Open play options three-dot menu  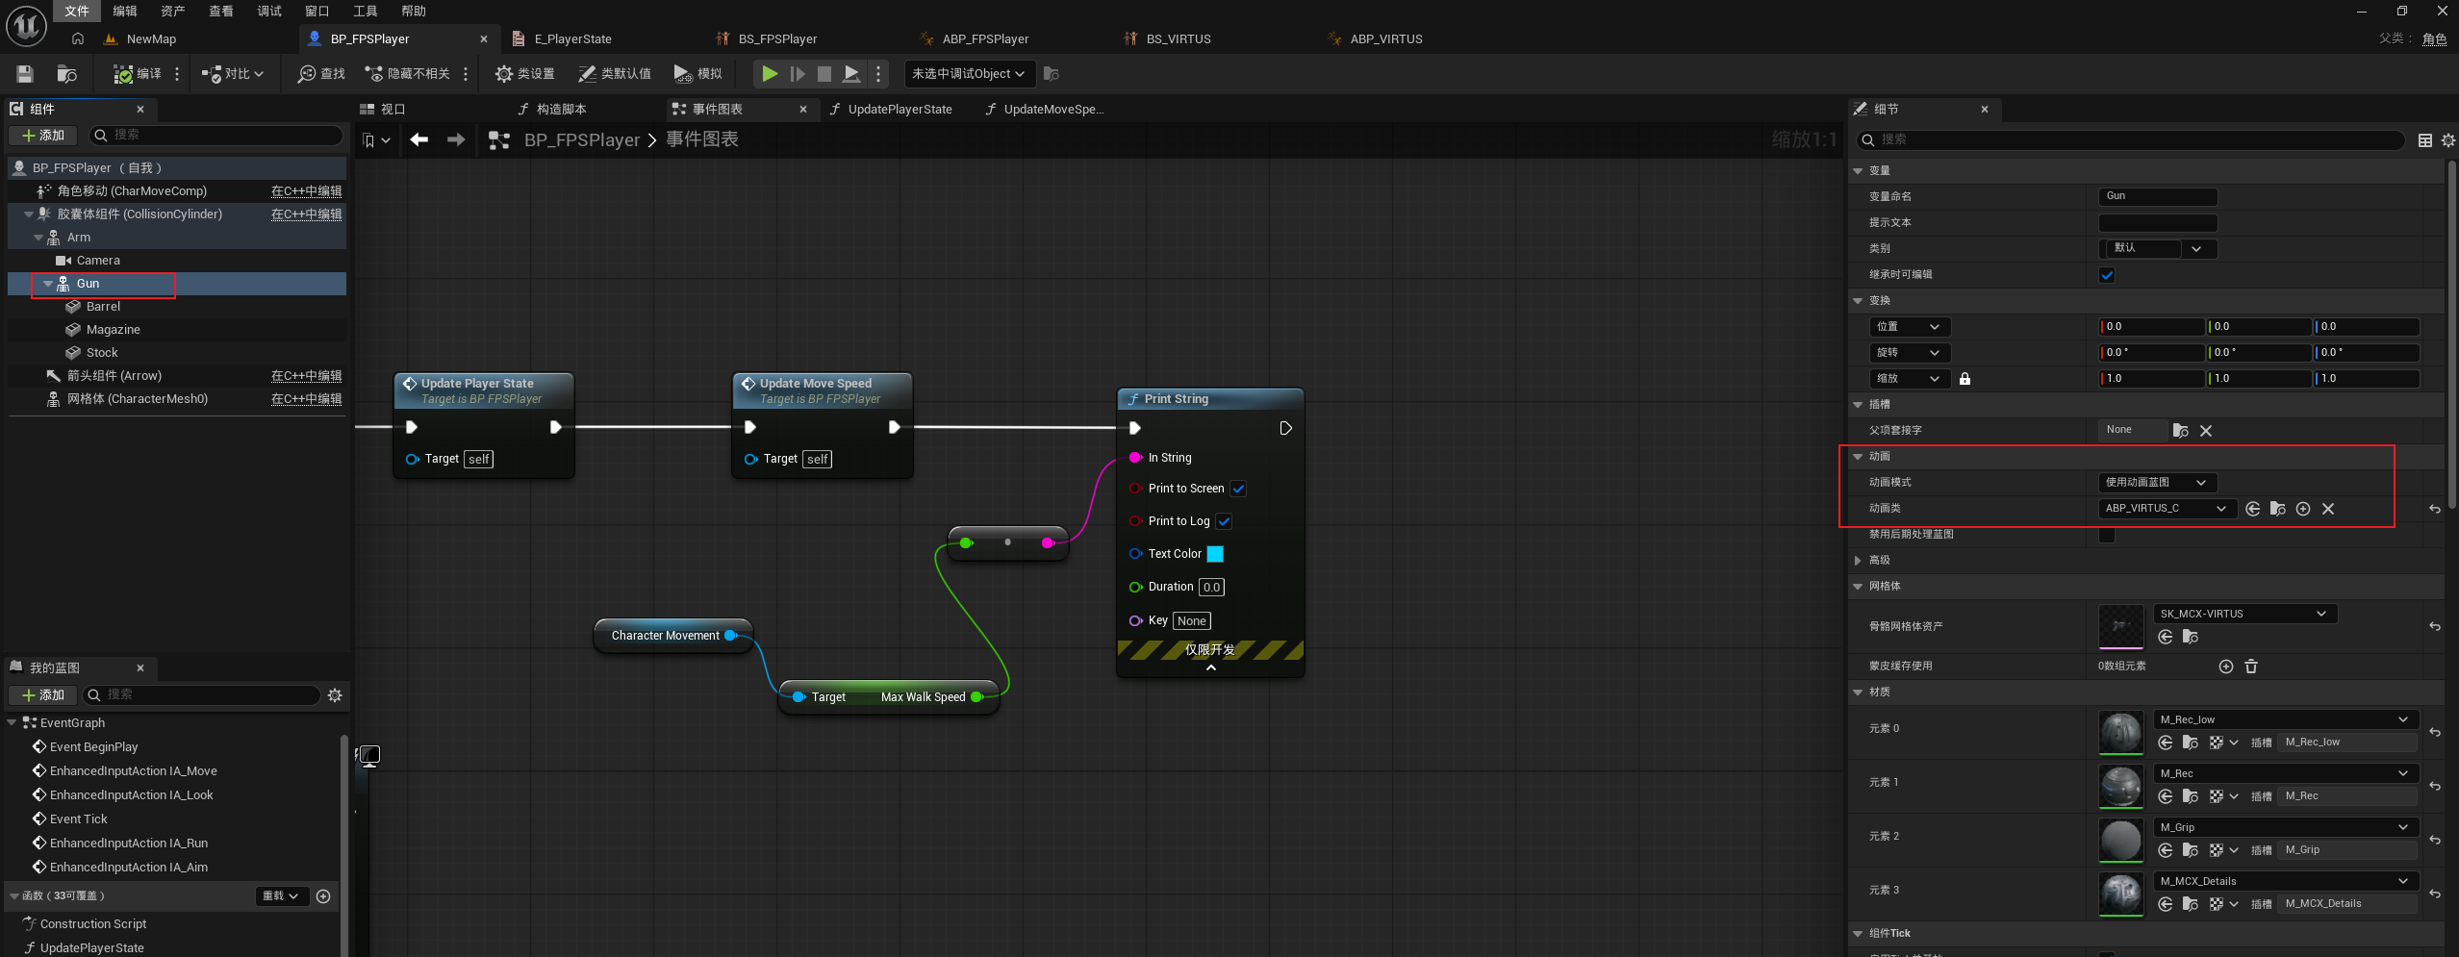[x=878, y=74]
